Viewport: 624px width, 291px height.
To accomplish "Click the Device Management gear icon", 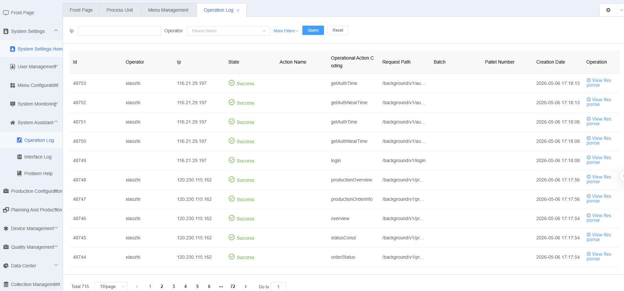I will (x=6, y=228).
